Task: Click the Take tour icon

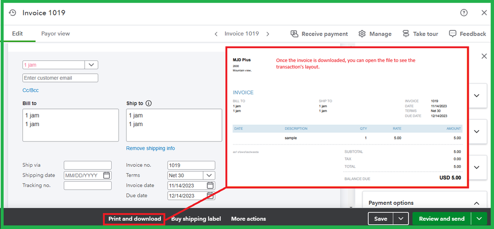Action: pos(406,34)
